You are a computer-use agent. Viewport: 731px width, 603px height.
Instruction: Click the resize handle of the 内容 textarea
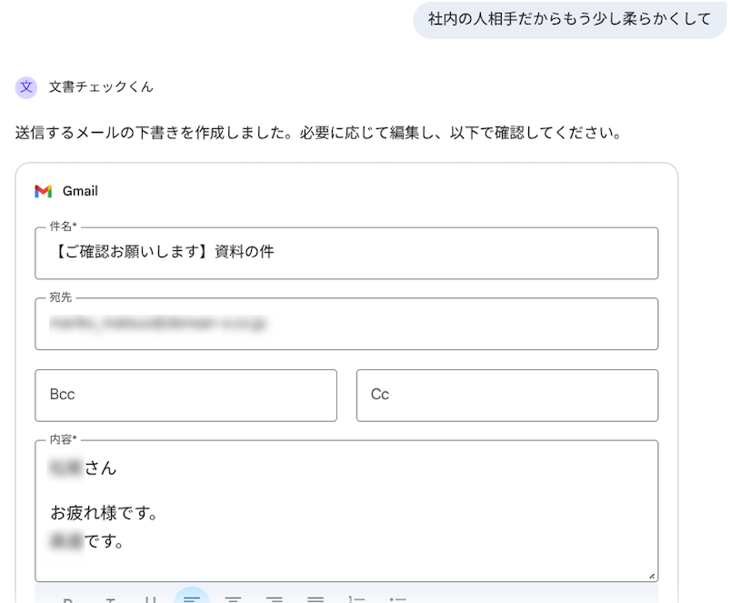[652, 577]
